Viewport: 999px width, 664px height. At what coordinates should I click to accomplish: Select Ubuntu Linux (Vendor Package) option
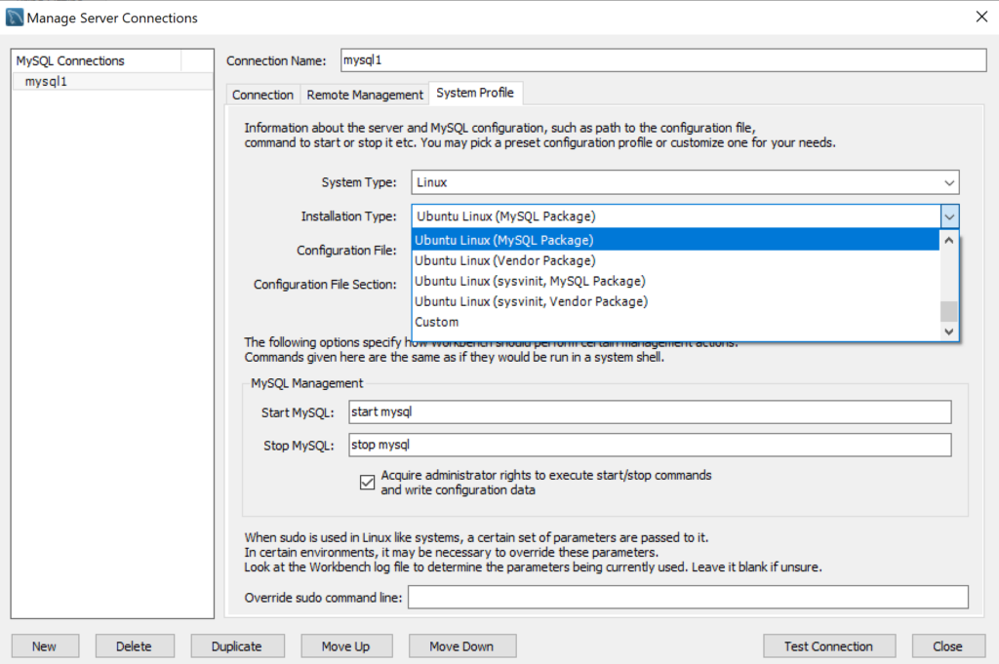pyautogui.click(x=504, y=260)
